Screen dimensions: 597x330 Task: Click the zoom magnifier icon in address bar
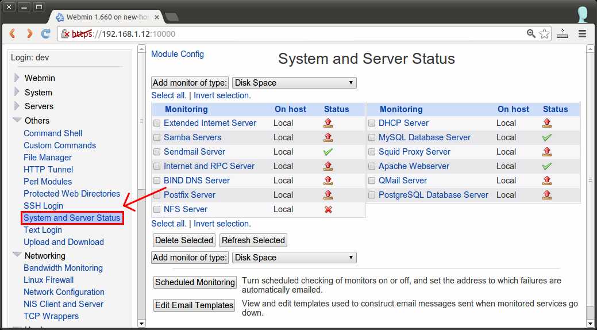(531, 33)
